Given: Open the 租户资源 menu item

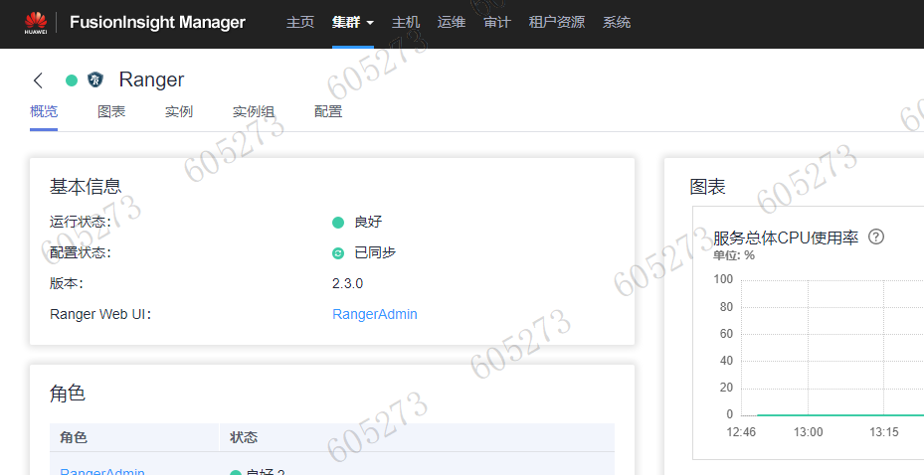Looking at the screenshot, I should coord(556,23).
